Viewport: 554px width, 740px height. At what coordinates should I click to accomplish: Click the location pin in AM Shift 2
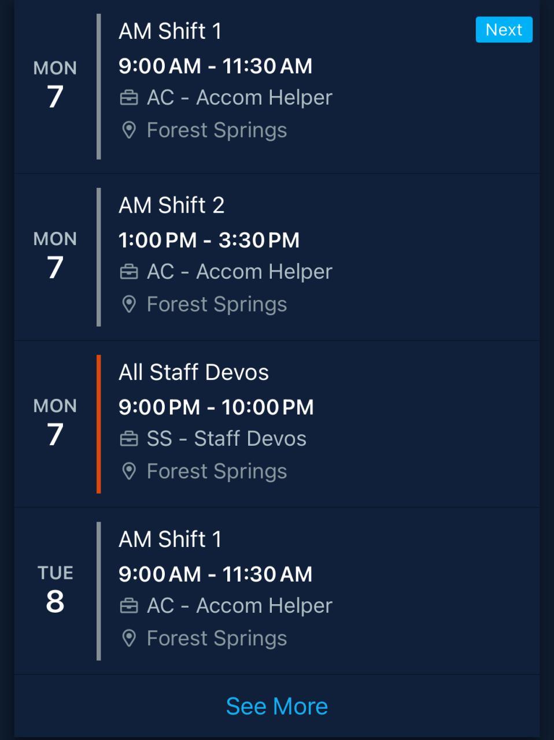tap(129, 305)
